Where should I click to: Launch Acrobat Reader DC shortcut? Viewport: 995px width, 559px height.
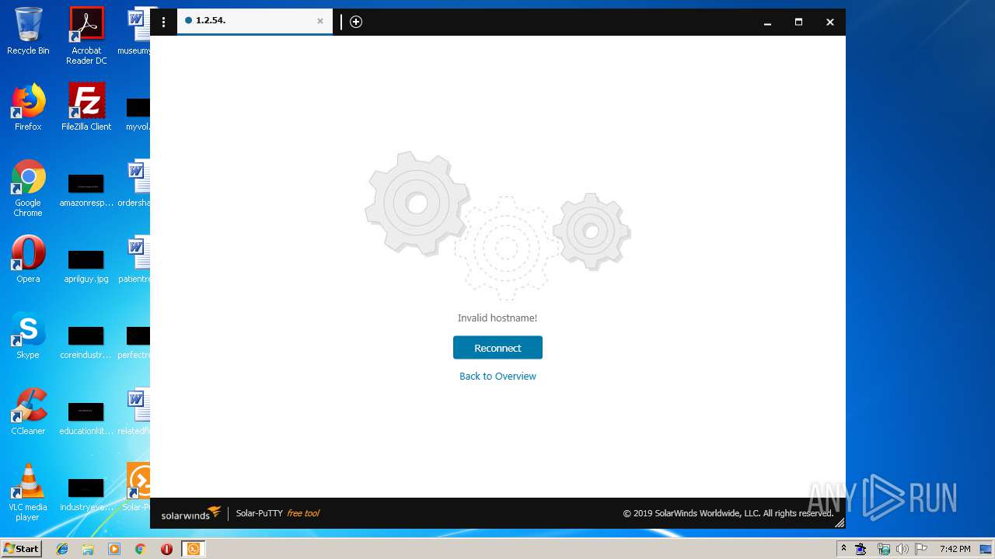point(86,36)
